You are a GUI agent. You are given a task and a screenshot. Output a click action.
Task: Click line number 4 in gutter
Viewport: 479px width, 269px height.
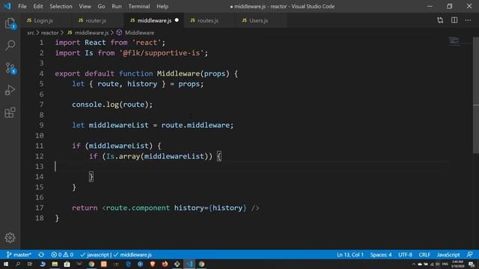tap(41, 73)
